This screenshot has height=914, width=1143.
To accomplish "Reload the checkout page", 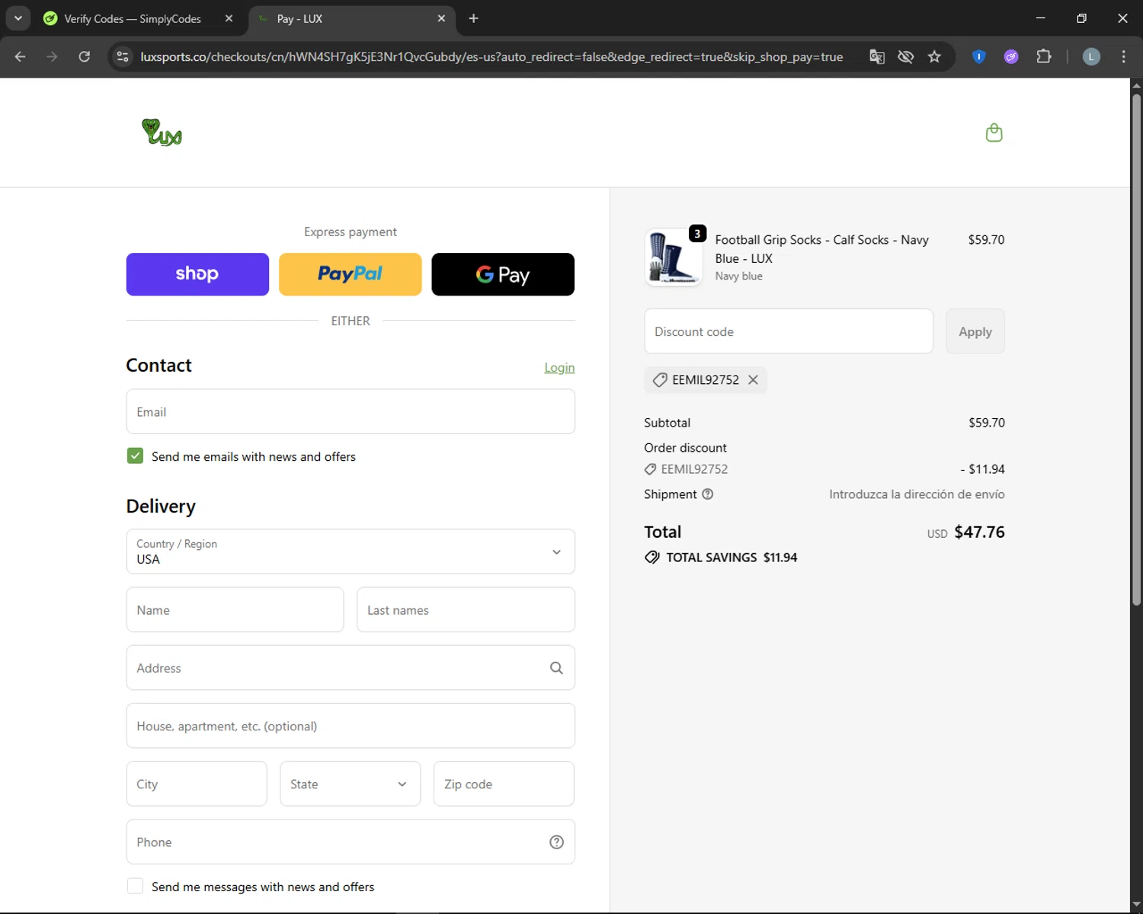I will pos(85,56).
